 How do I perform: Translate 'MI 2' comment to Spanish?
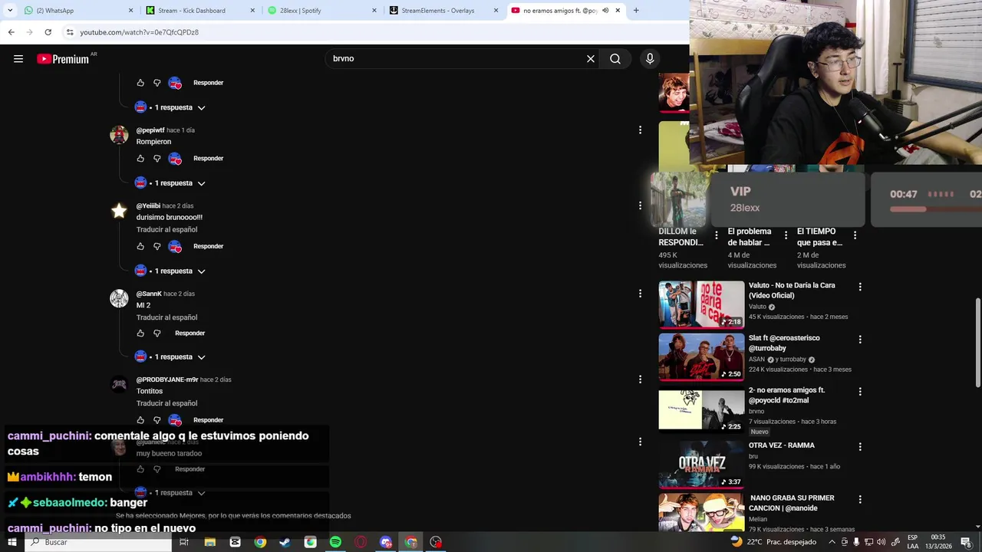click(167, 317)
